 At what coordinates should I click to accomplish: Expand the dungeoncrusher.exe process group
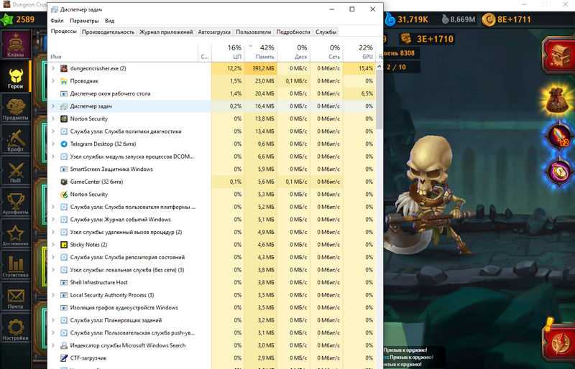pyautogui.click(x=52, y=68)
